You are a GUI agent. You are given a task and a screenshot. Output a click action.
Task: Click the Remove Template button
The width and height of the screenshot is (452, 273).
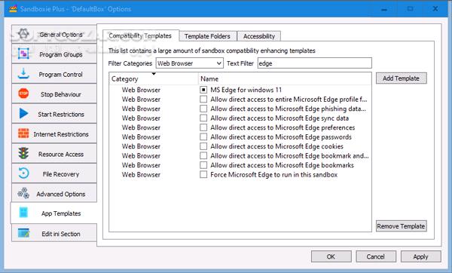401,226
